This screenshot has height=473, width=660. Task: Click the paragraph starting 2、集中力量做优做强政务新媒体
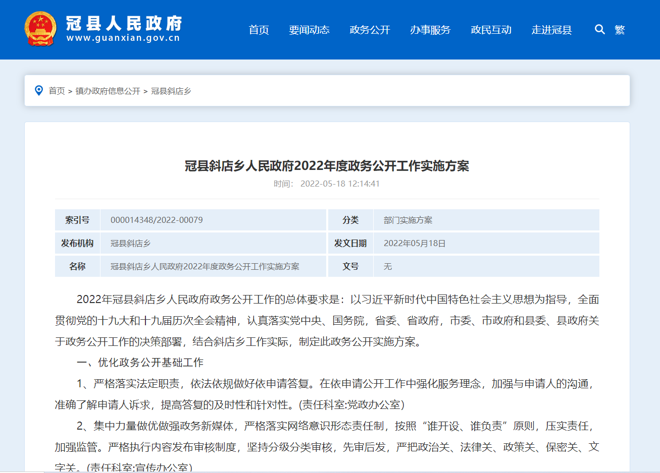pyautogui.click(x=327, y=447)
